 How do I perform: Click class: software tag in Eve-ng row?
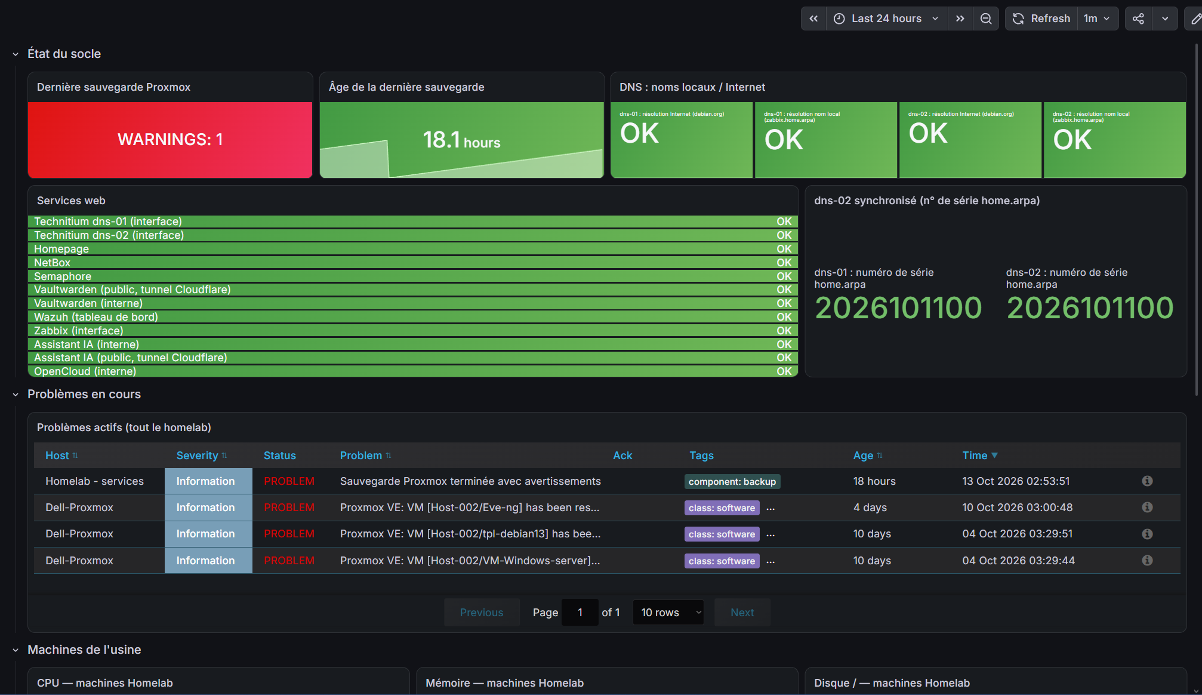pyautogui.click(x=722, y=508)
